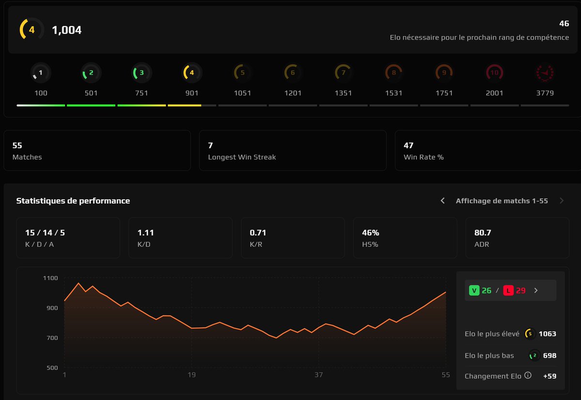Image resolution: width=581 pixels, height=400 pixels.
Task: Click the 'Statistiques de performance' heading
Action: click(x=73, y=201)
